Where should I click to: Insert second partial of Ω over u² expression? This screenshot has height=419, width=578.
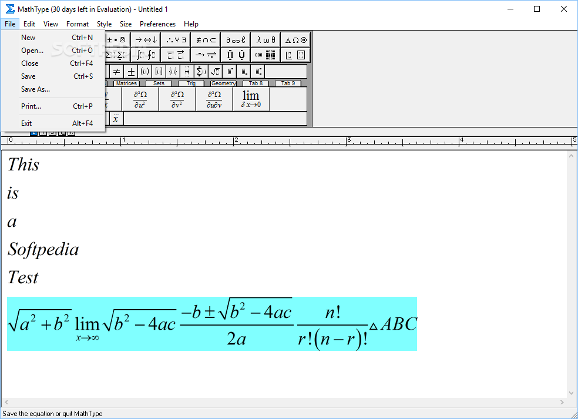(140, 99)
